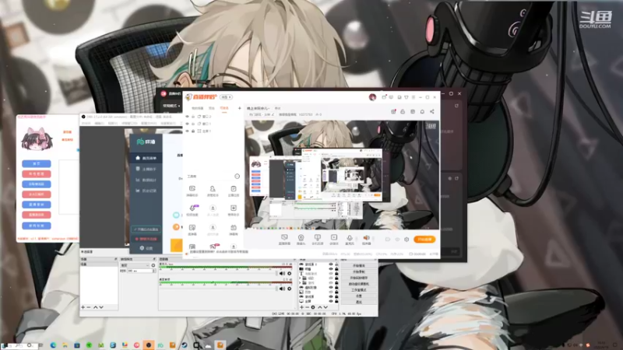The height and width of the screenshot is (350, 623).
Task: Open the scene transition dropdown in OBS
Action: click(x=135, y=265)
